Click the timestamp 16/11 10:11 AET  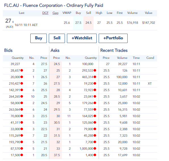pos(26,25)
